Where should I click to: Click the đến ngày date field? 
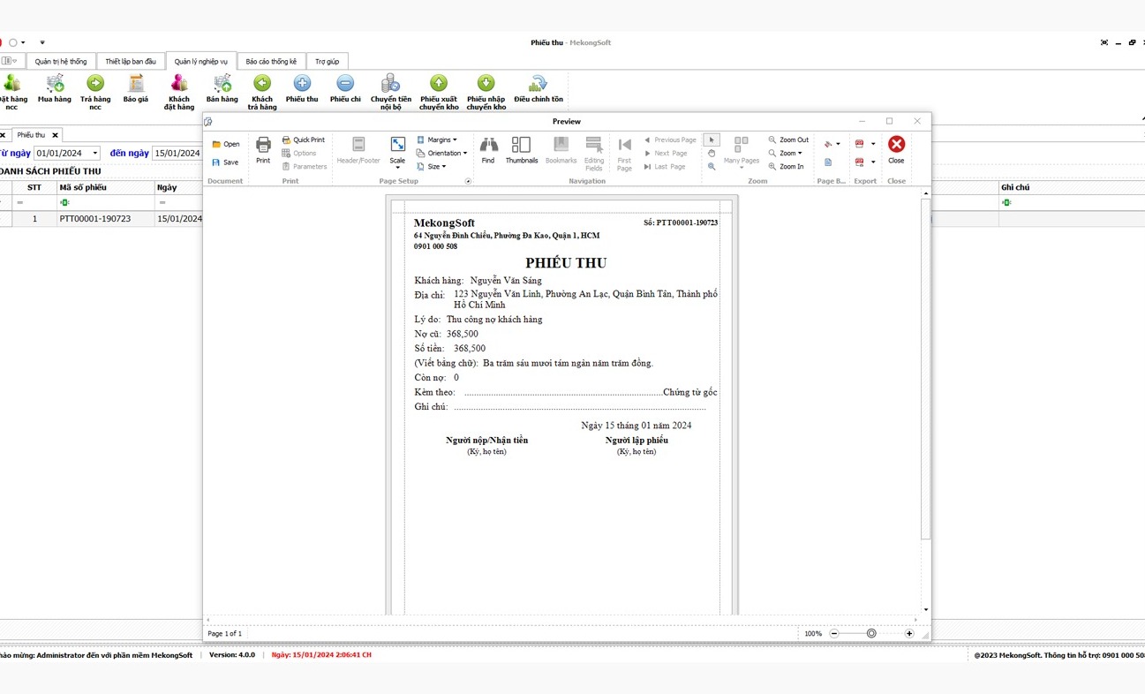click(x=177, y=154)
